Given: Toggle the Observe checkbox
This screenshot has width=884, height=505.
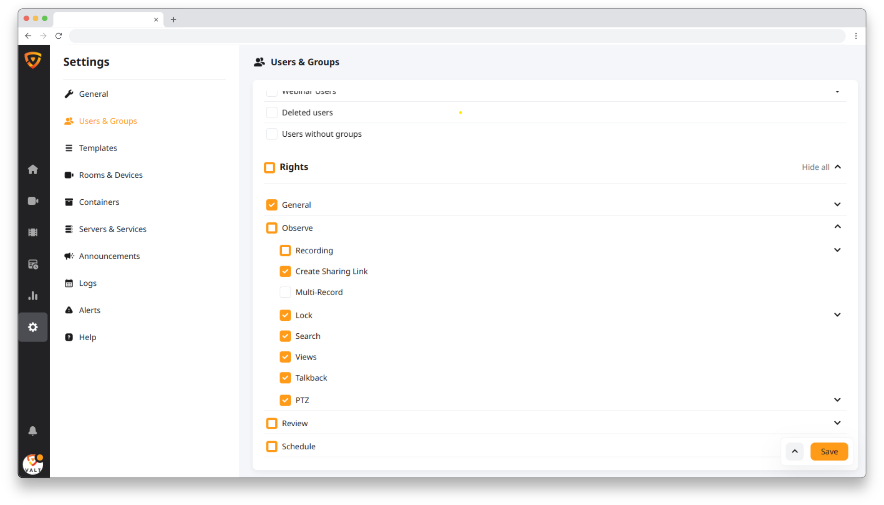Looking at the screenshot, I should click(272, 228).
